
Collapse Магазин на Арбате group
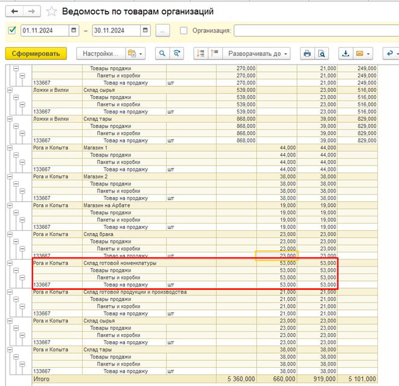(x=10, y=205)
